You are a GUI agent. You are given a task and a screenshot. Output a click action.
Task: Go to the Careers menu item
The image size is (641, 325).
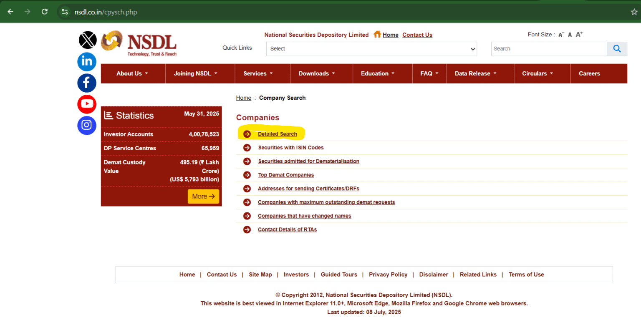pos(589,73)
